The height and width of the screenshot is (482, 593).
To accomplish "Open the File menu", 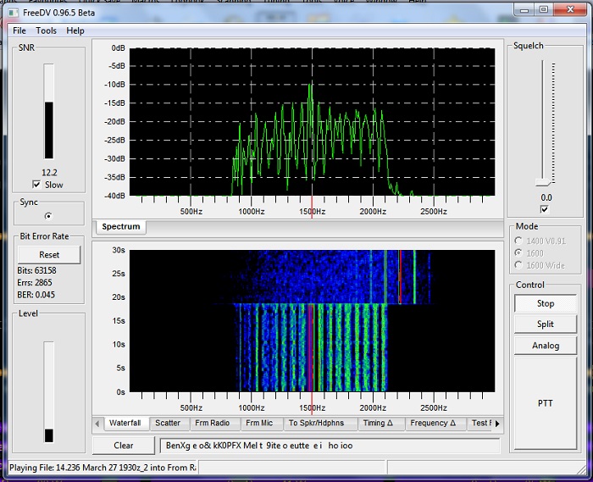I will click(19, 30).
